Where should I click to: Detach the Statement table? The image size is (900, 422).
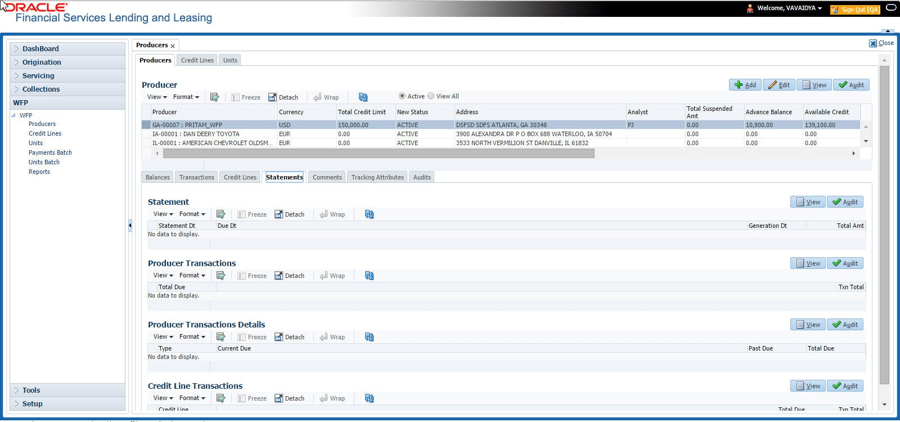[x=289, y=214]
